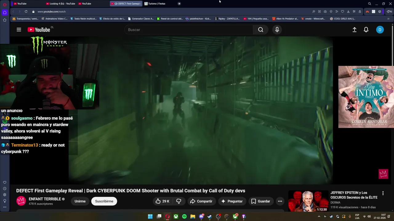Open Windows Start menu on taskbar
The image size is (394, 221).
pos(150,216)
